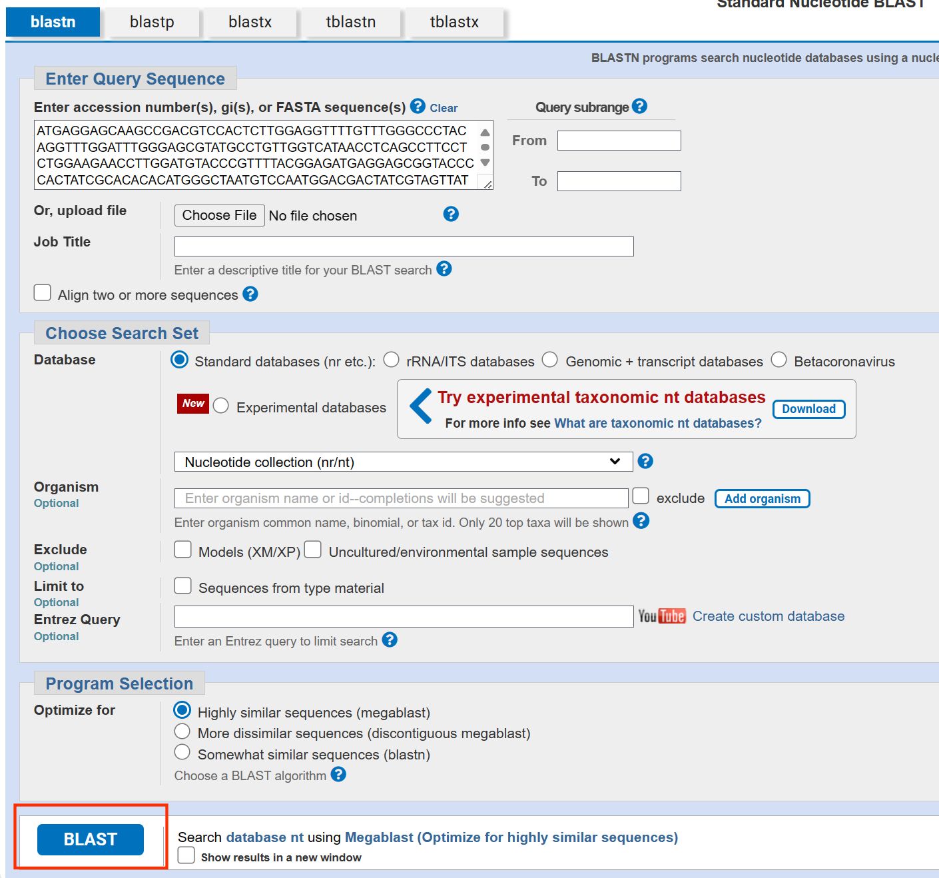939x878 pixels.
Task: Switch to the blastn tab
Action: pyautogui.click(x=53, y=22)
